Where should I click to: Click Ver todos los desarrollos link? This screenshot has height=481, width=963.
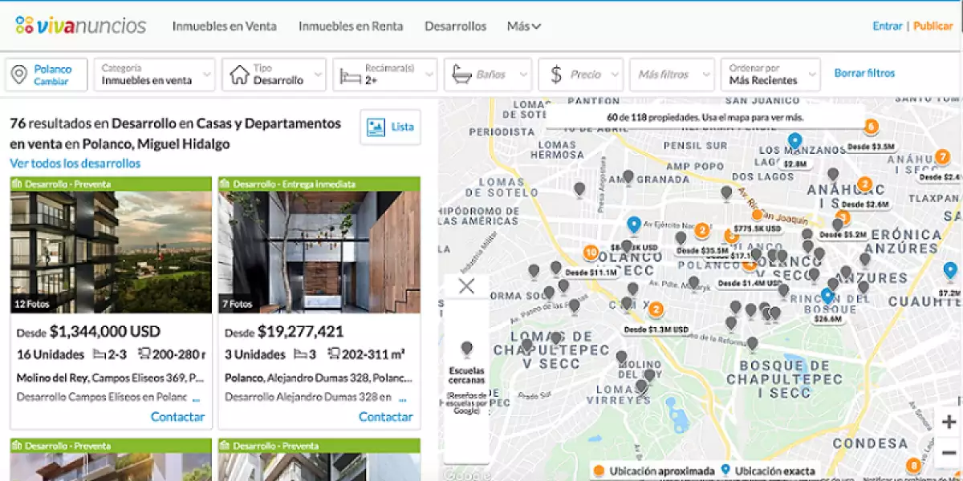(75, 164)
